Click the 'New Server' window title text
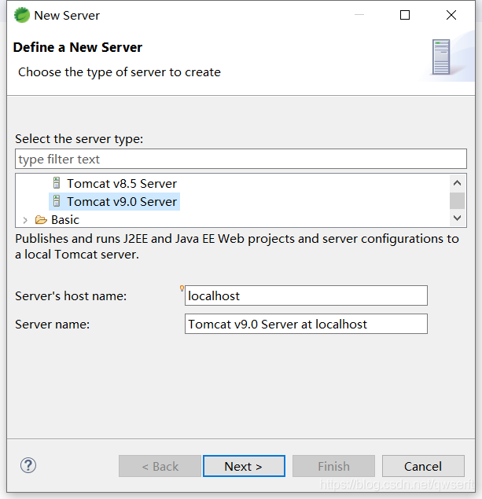Image resolution: width=482 pixels, height=499 pixels. pyautogui.click(x=67, y=16)
